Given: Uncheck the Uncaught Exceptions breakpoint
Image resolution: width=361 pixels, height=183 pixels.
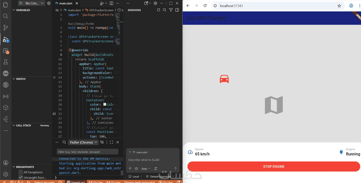Looking at the screenshot, I should (x=21, y=177).
